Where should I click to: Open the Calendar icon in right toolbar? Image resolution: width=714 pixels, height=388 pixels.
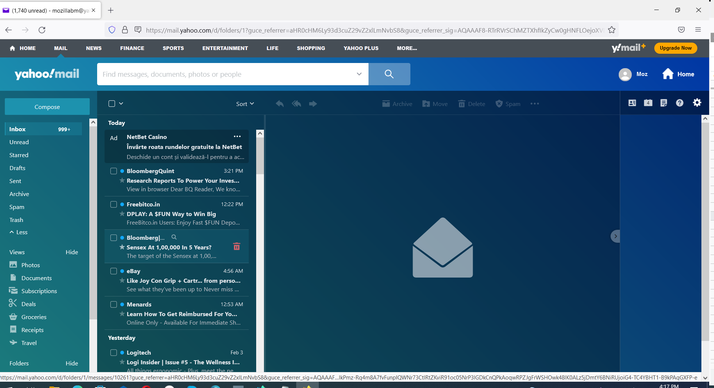click(648, 103)
